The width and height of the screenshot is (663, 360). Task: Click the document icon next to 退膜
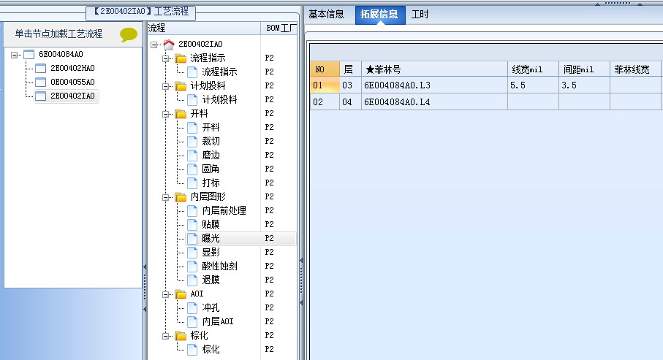click(x=192, y=280)
